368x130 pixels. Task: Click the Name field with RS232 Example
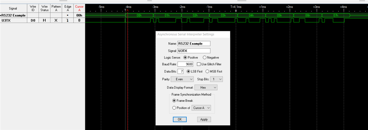[x=194, y=43]
